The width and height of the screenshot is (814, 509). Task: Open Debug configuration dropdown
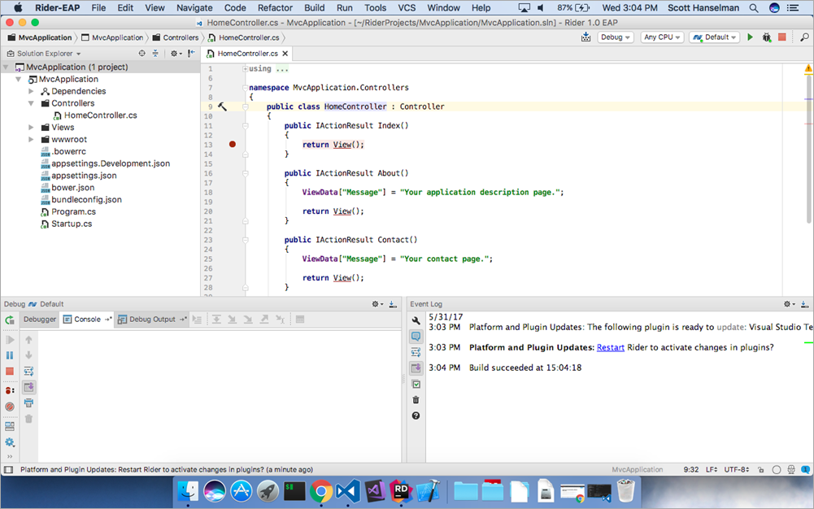click(x=615, y=37)
